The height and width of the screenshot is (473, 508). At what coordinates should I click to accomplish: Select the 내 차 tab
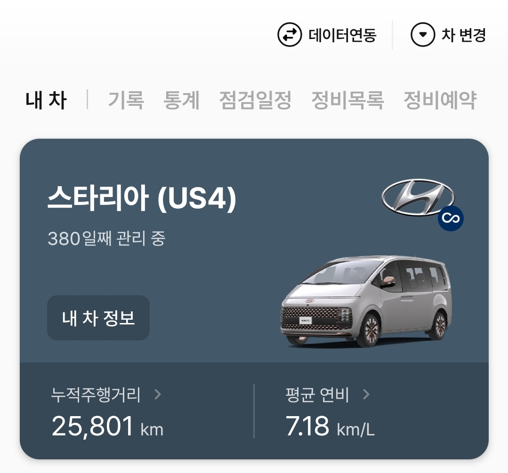pos(46,100)
